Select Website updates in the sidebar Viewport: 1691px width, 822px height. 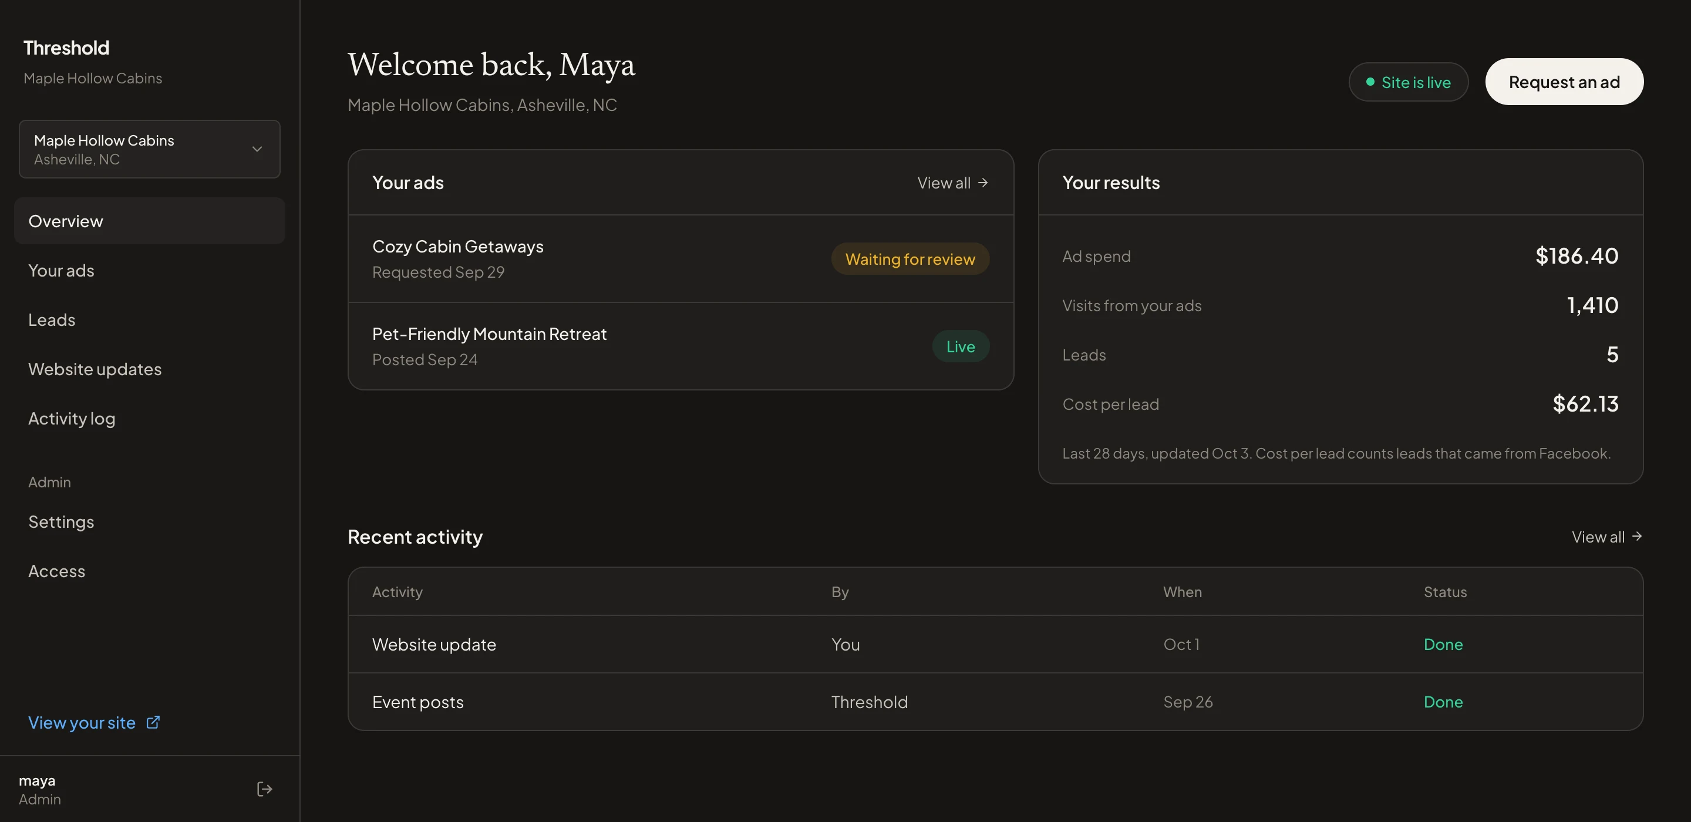click(x=150, y=369)
